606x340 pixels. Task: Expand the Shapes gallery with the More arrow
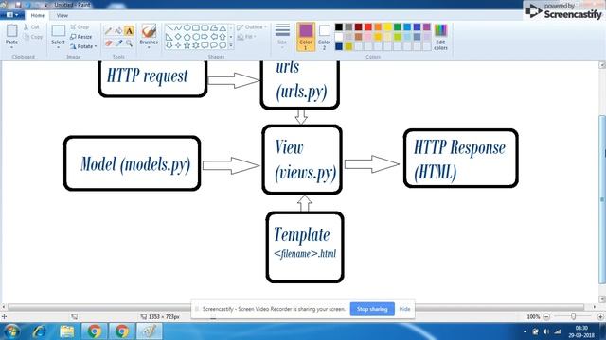(231, 46)
